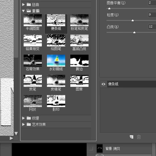Choose the 图章 filter thumbnail
The image size is (156, 156).
(x=79, y=81)
